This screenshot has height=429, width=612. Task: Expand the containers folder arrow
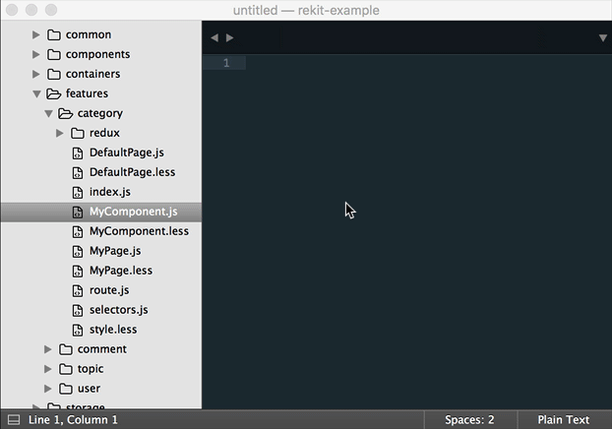pyautogui.click(x=35, y=74)
